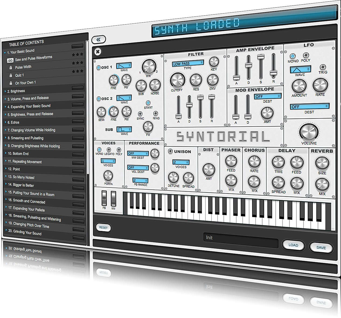Click the pitch bend (PB) wheel
Screen dimensions: 341x318
point(104,199)
